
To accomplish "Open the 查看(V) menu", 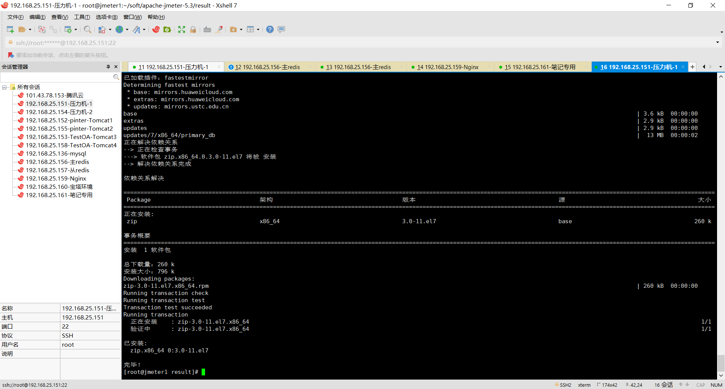I will (60, 17).
